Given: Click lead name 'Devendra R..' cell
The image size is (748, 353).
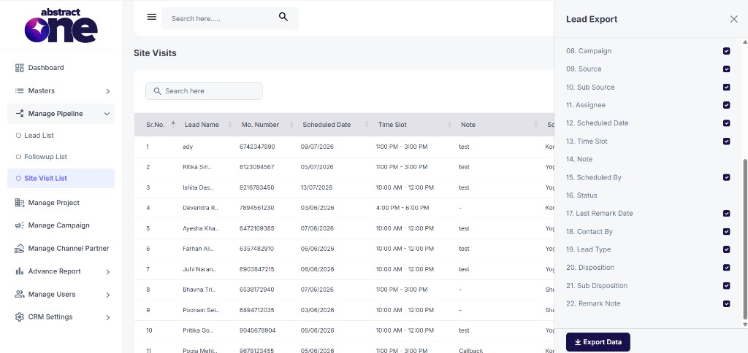Looking at the screenshot, I should click(200, 208).
